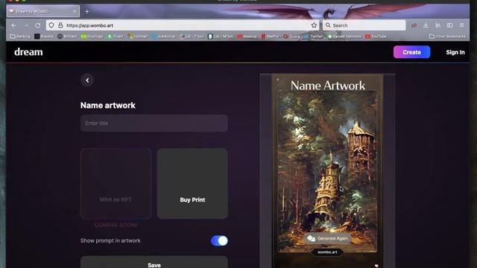Click the COMING SOON label
The image size is (477, 268).
pos(116,225)
